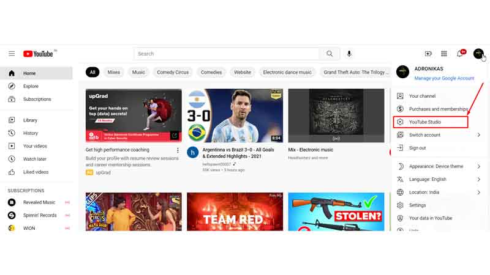
Task: Open Your data in YouTube
Action: (x=439, y=218)
